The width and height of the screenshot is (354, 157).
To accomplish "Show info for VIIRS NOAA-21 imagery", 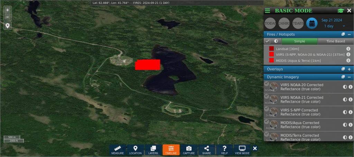I will click(x=351, y=100).
